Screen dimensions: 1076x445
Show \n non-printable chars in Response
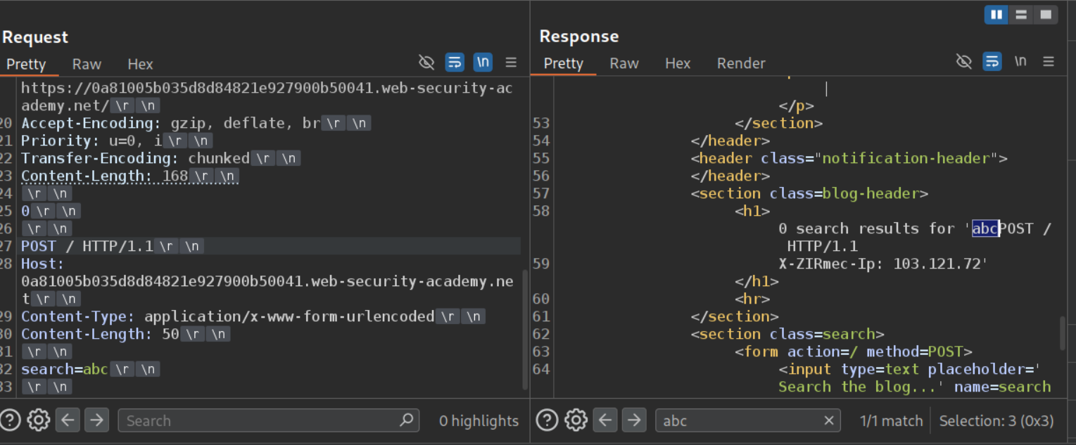[x=1020, y=62]
